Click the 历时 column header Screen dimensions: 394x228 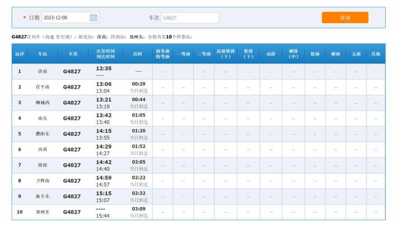138,54
